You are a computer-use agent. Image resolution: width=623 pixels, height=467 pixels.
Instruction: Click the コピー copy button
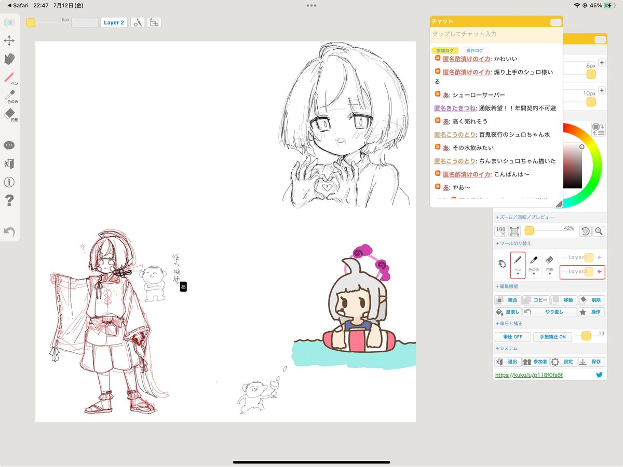tap(535, 300)
